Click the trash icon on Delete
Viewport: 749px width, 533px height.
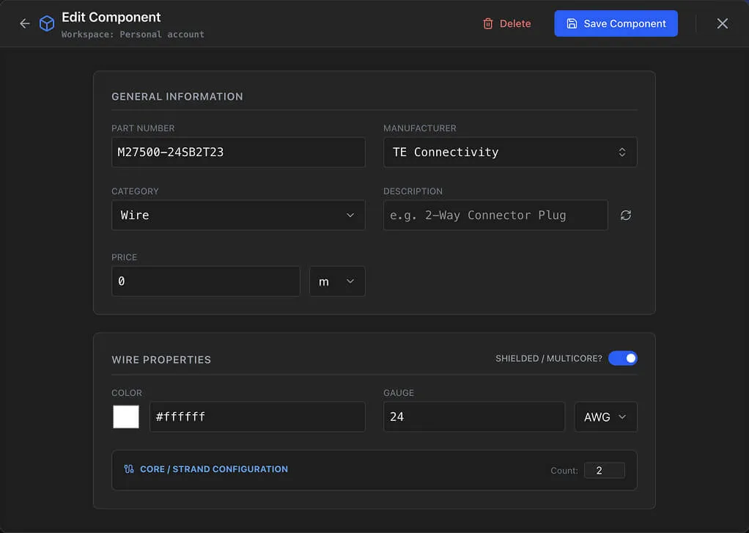click(x=487, y=23)
